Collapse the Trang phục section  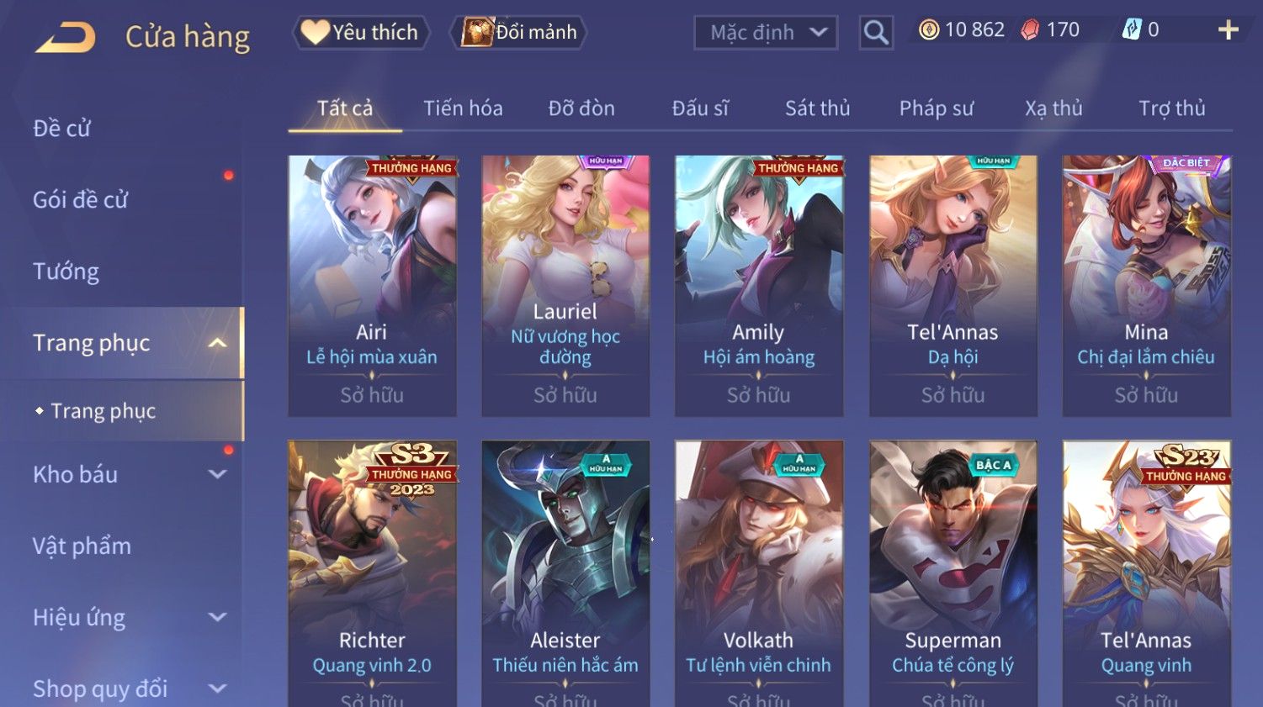218,343
